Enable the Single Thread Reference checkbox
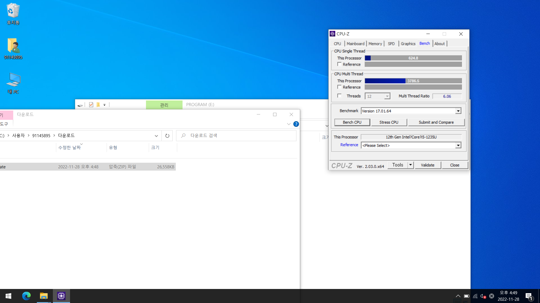 339,64
